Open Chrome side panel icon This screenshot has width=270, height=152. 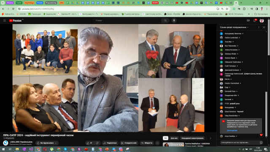pos(257,9)
